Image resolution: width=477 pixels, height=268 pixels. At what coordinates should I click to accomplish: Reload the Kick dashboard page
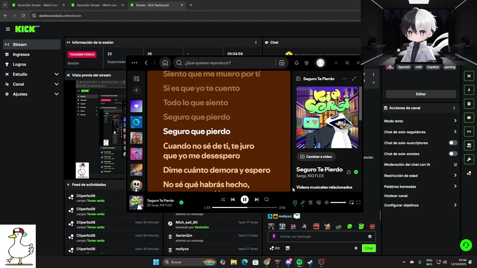(23, 16)
